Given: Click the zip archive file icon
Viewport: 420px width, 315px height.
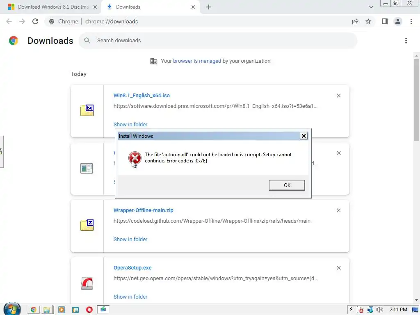Looking at the screenshot, I should pos(87,225).
